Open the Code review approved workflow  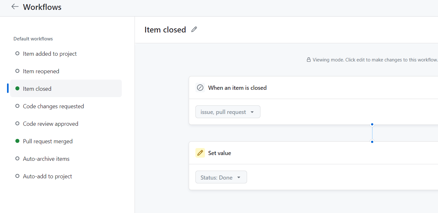coord(50,124)
